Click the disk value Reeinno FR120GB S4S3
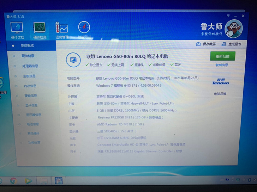Viewport: 257px width, 192px height. (x=131, y=117)
